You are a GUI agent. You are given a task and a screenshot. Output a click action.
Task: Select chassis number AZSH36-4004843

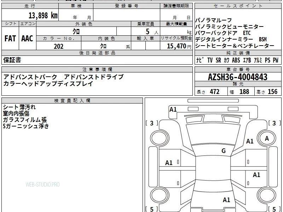click(238, 77)
